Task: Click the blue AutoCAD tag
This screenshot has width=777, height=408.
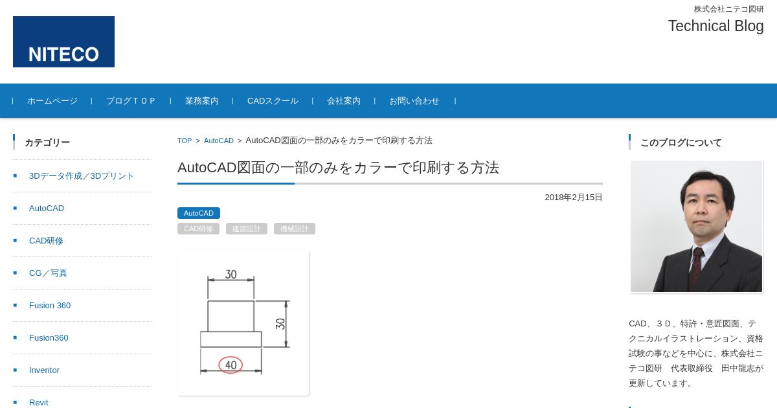Action: pos(199,213)
